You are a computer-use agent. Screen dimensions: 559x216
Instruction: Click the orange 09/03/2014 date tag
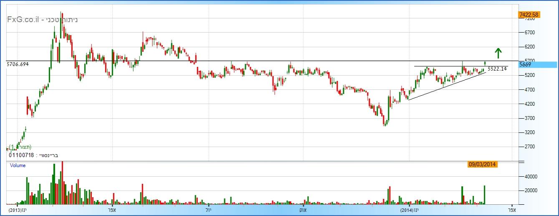(482, 164)
